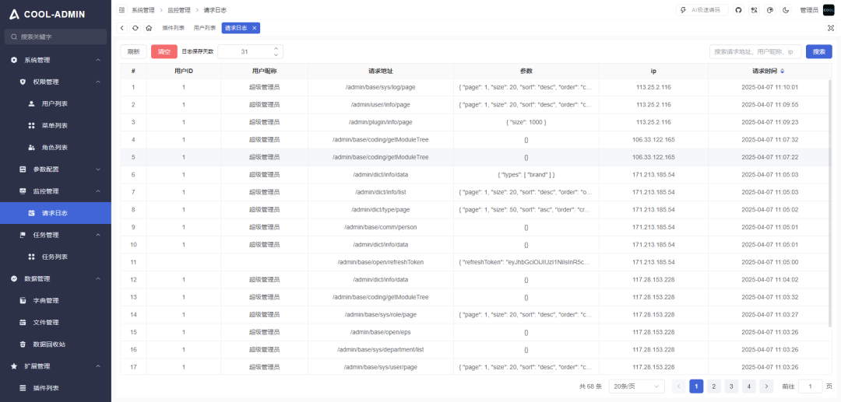The image size is (841, 402).
Task: Collapse the 权限管理 sidebar group
Action: 98,82
